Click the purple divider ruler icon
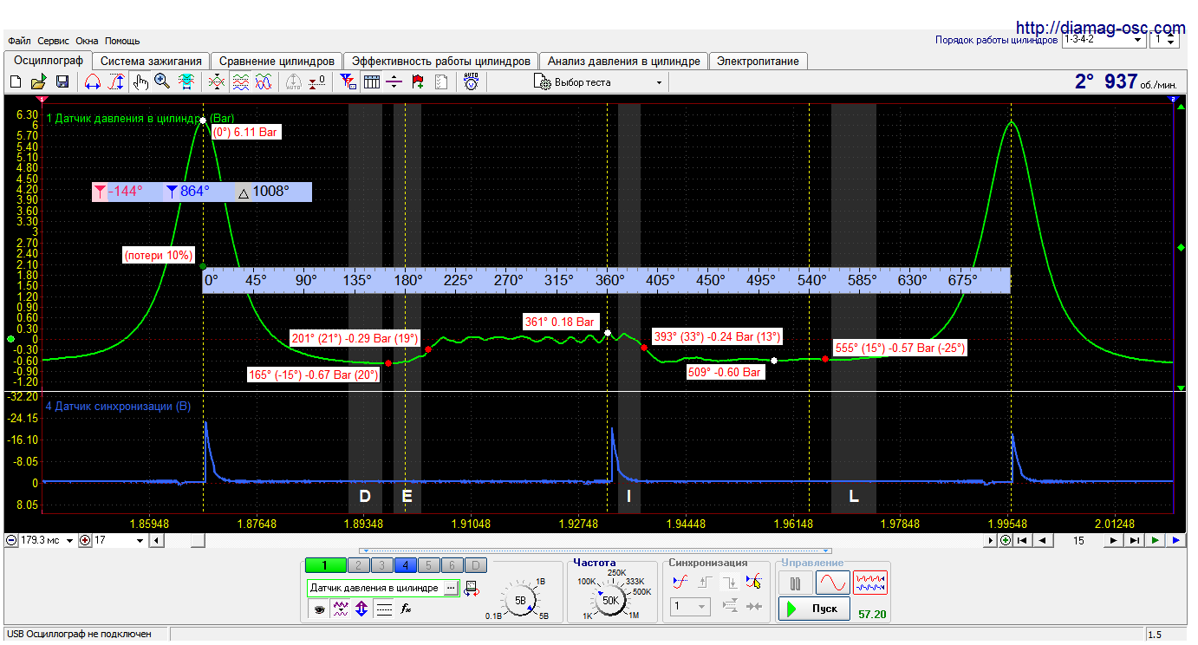The height and width of the screenshot is (645, 1198). pyautogui.click(x=394, y=81)
